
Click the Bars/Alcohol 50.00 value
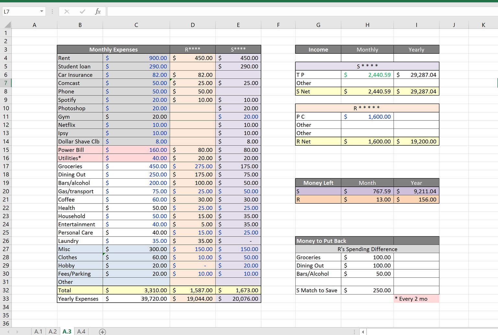pos(367,274)
